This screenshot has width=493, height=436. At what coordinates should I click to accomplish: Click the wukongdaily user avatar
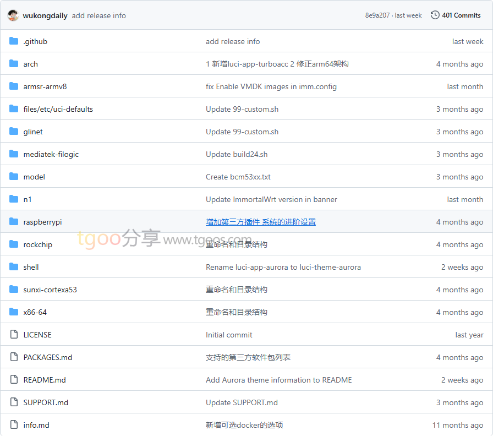13,15
